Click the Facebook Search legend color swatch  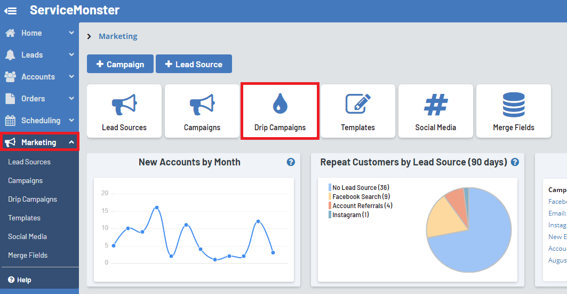pyautogui.click(x=330, y=197)
